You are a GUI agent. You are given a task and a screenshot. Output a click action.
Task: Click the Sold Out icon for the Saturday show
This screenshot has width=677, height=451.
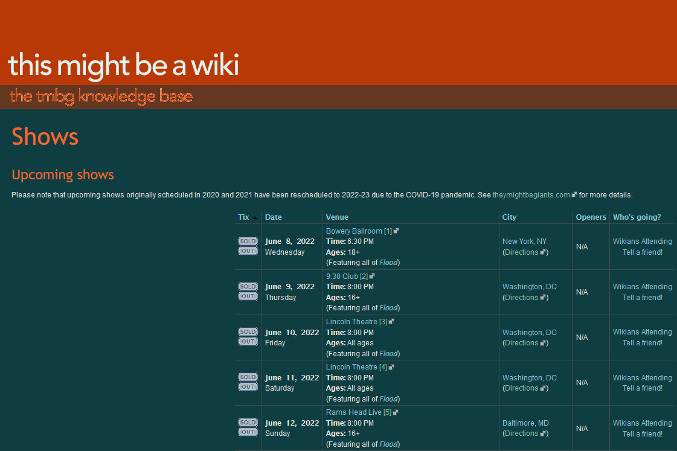pos(248,382)
